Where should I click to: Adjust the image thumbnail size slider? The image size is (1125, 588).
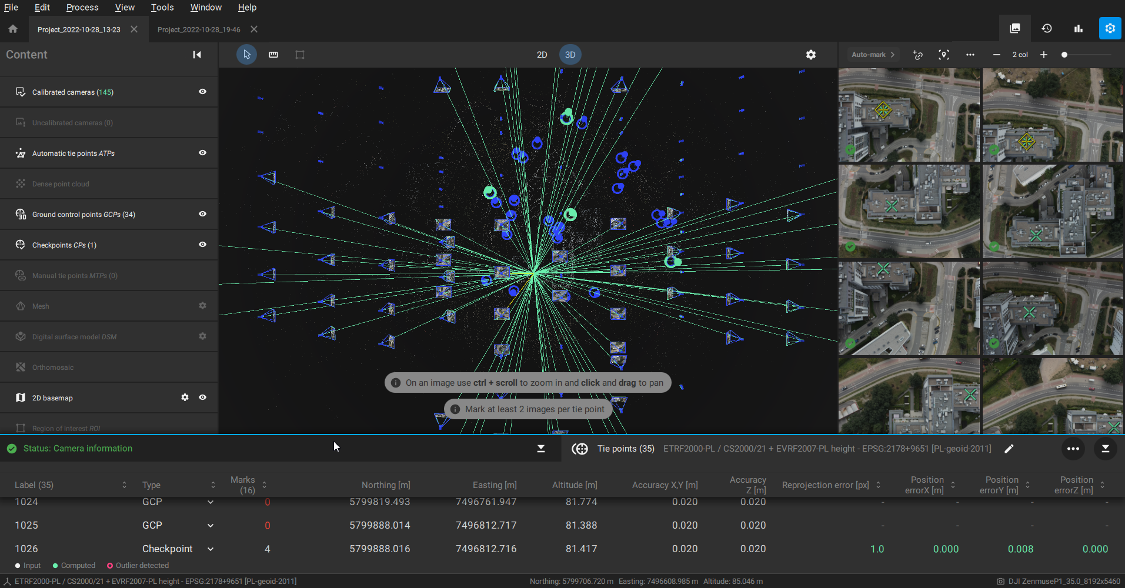1064,55
